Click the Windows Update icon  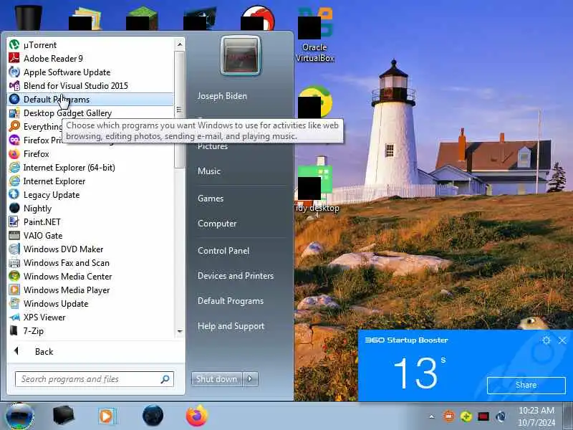click(14, 303)
